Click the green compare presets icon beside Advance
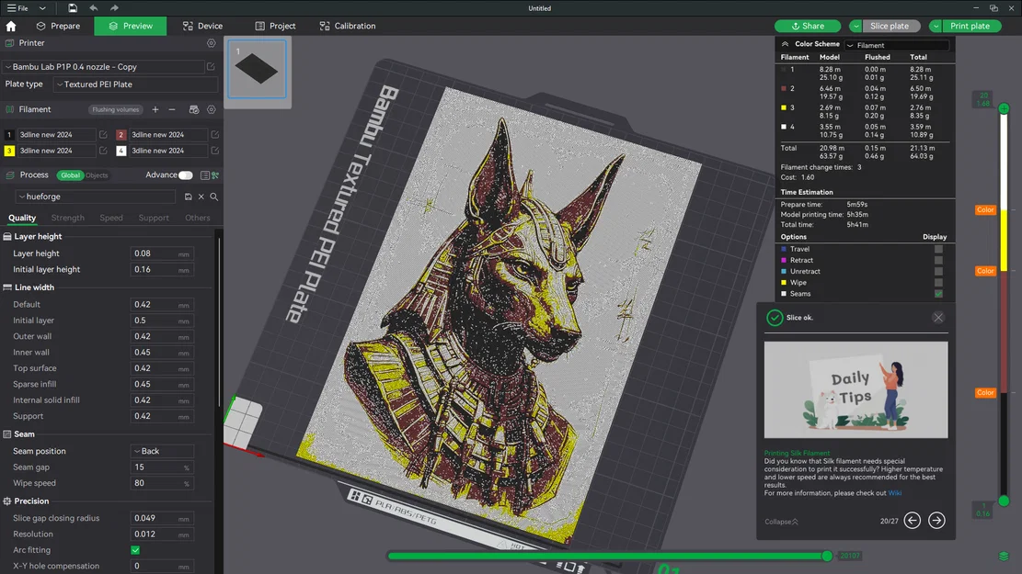 (215, 175)
